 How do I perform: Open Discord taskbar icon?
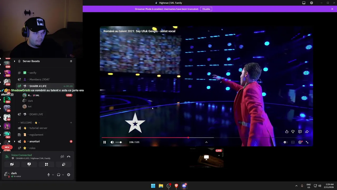coord(184,186)
